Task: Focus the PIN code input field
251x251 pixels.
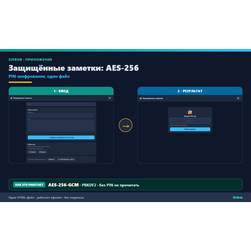Action: click(x=190, y=121)
